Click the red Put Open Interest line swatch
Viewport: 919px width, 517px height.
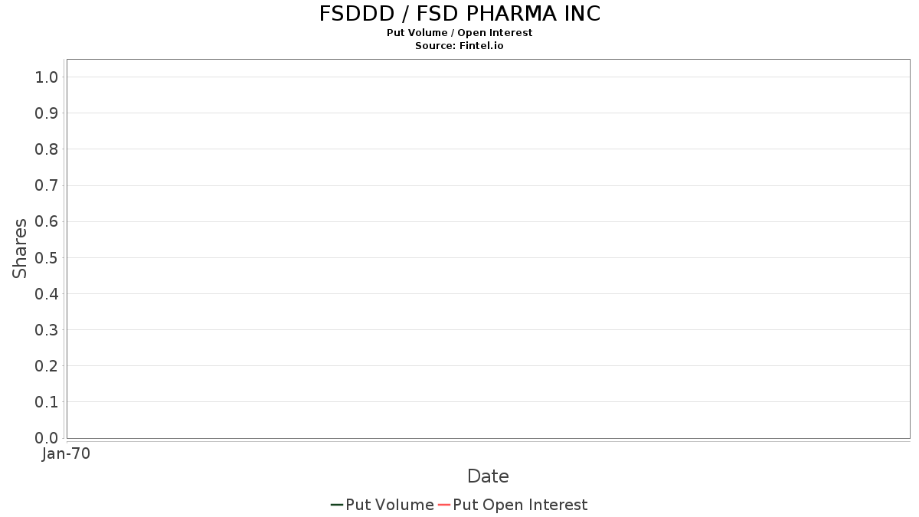443,505
